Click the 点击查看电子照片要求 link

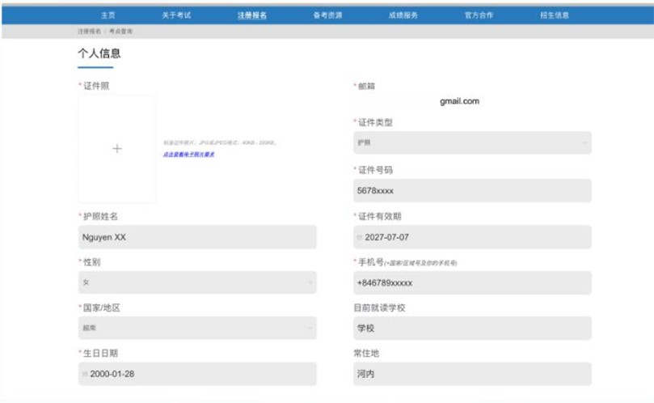click(188, 154)
